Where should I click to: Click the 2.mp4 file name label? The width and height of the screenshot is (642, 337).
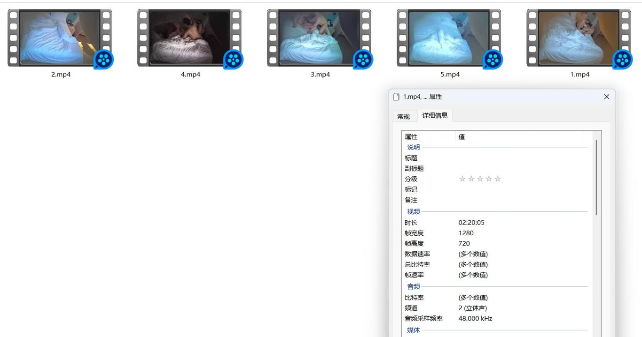[x=61, y=74]
